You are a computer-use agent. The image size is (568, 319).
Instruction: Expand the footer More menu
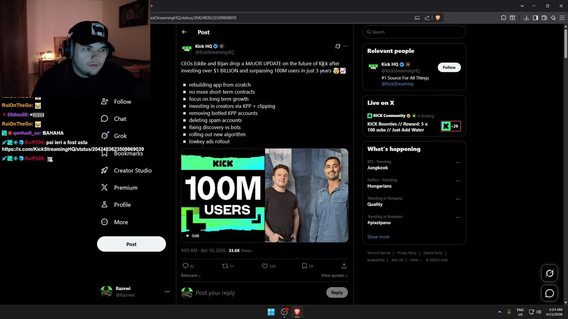[415, 260]
